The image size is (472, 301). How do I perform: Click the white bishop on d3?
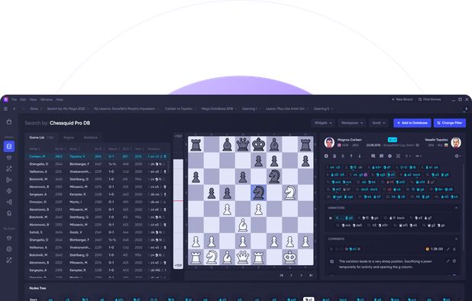pyautogui.click(x=243, y=225)
